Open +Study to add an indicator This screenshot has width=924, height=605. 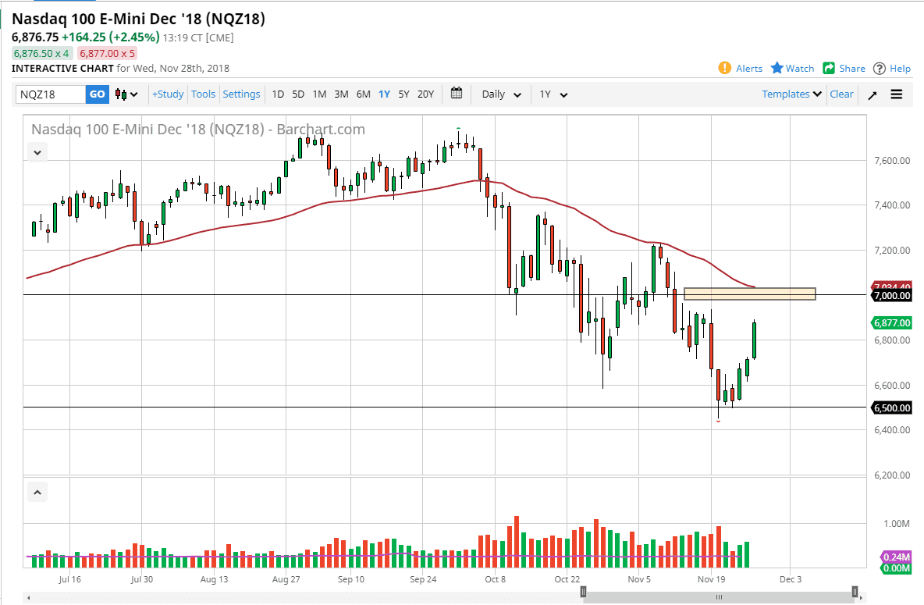pyautogui.click(x=168, y=94)
